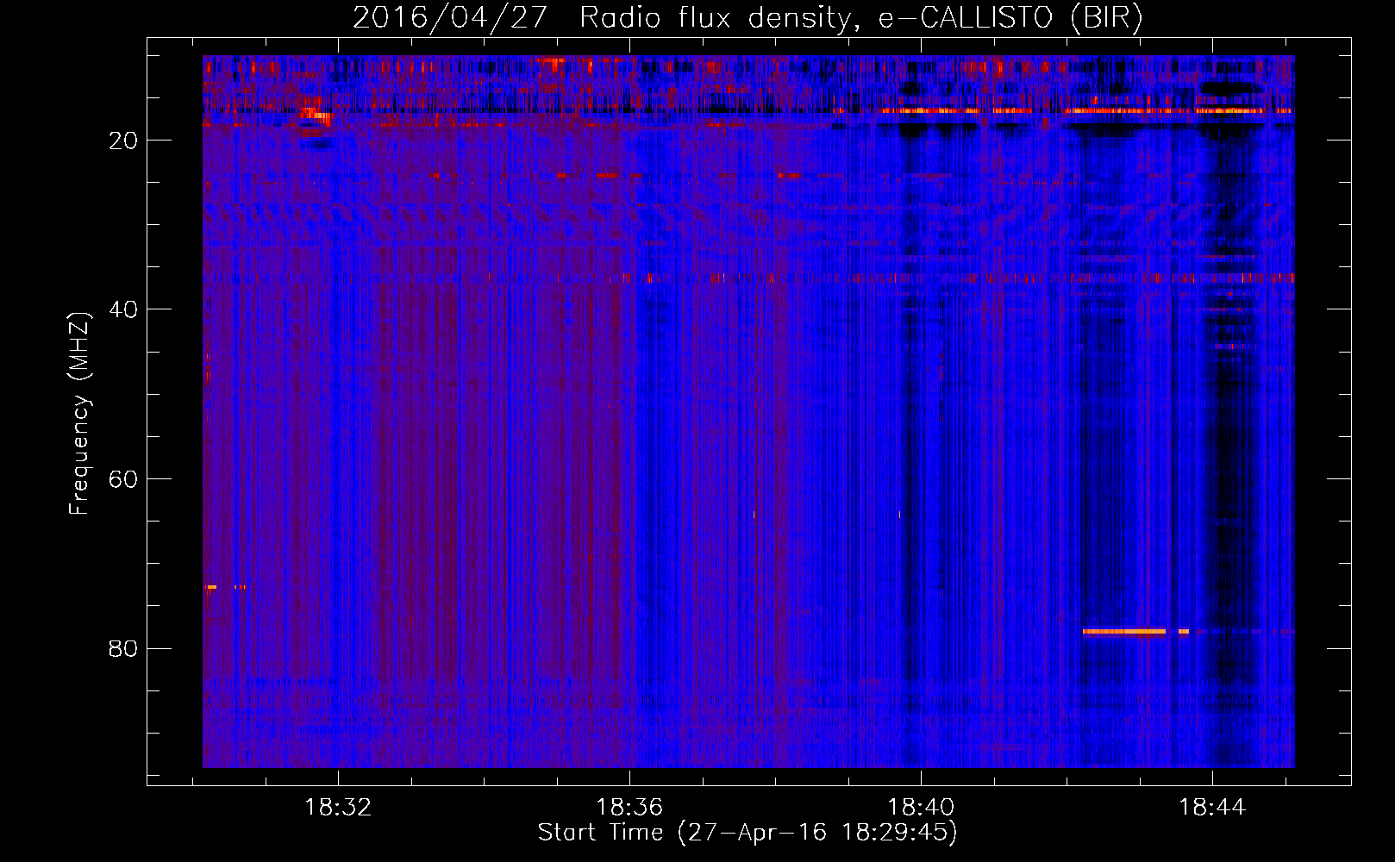
Task: Click the 80 MHz frequency tick label
Action: [x=123, y=648]
